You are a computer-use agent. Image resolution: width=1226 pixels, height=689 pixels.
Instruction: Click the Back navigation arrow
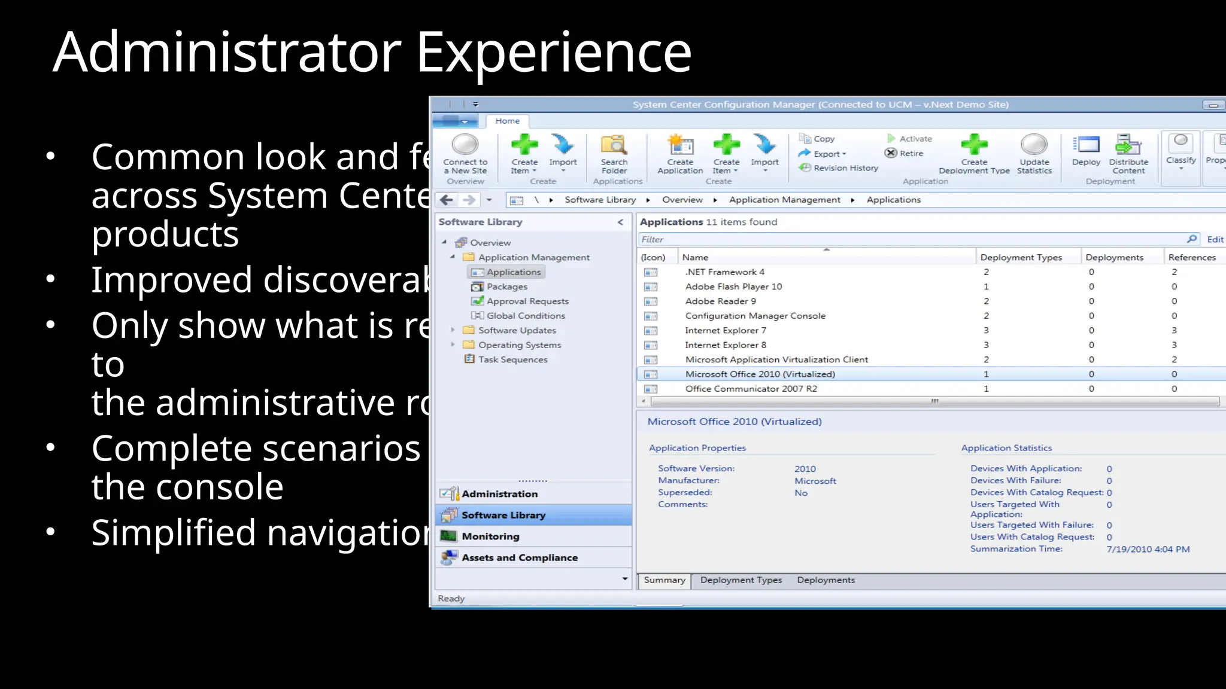coord(446,200)
